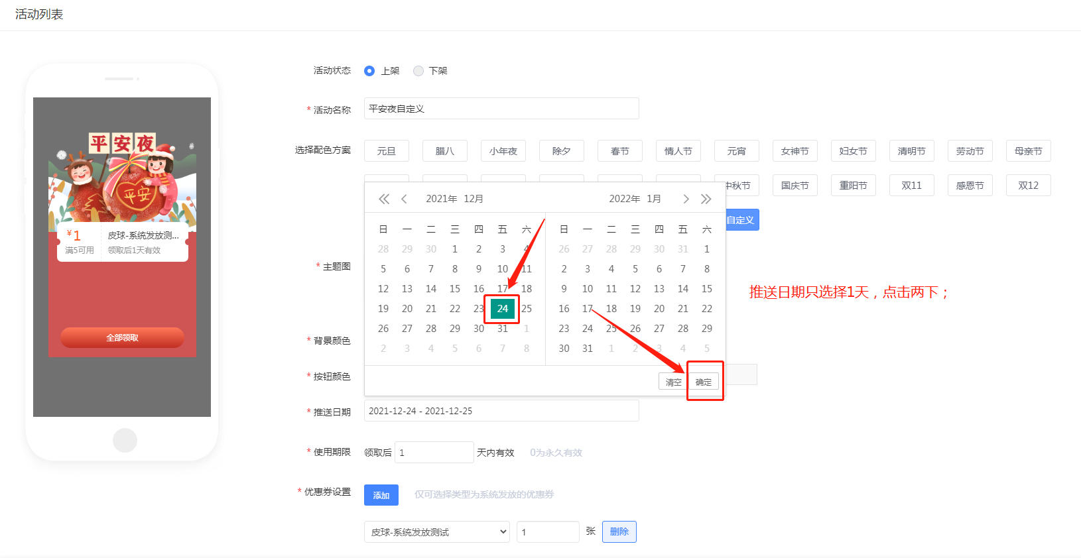
Task: Open the 皮球-系统发放测试 coupon dropdown
Action: (x=437, y=532)
